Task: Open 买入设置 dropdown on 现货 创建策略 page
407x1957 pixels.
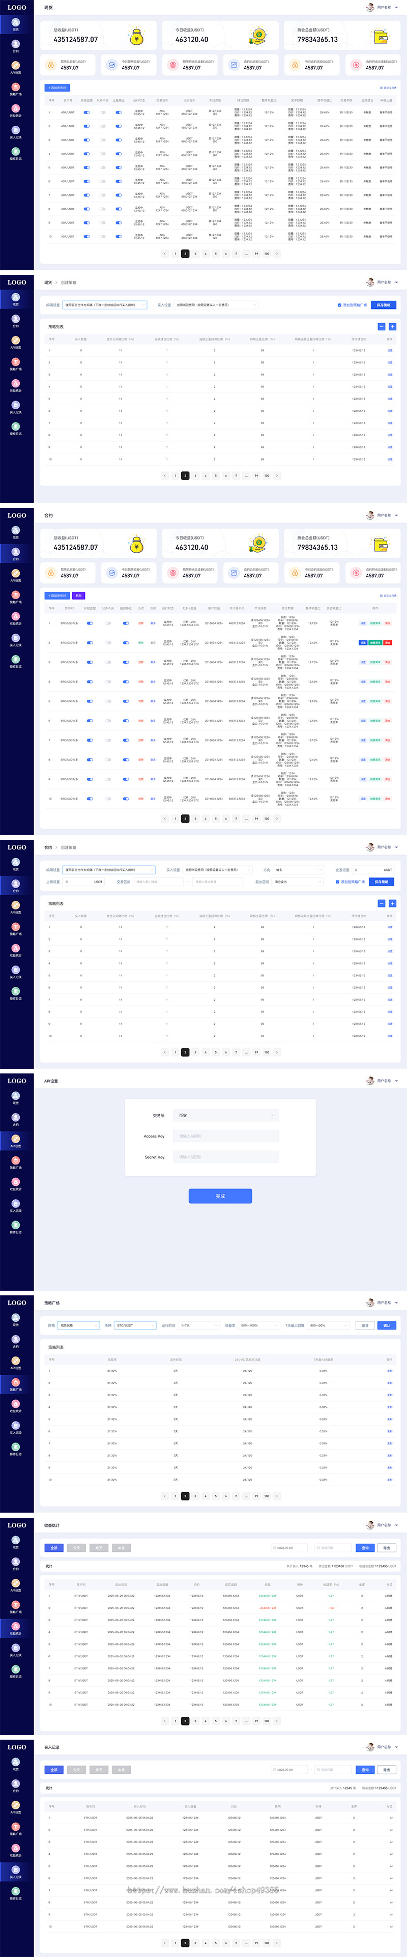Action: click(x=216, y=305)
